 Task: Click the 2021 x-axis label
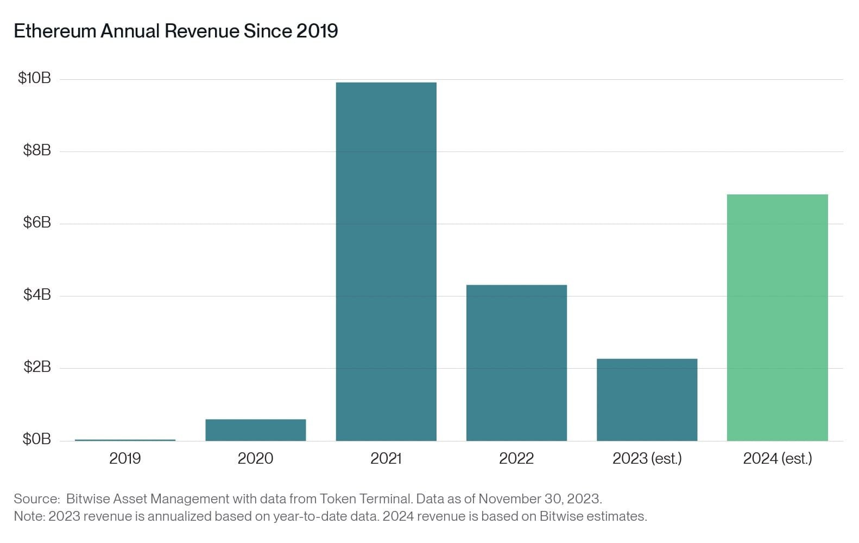[386, 458]
